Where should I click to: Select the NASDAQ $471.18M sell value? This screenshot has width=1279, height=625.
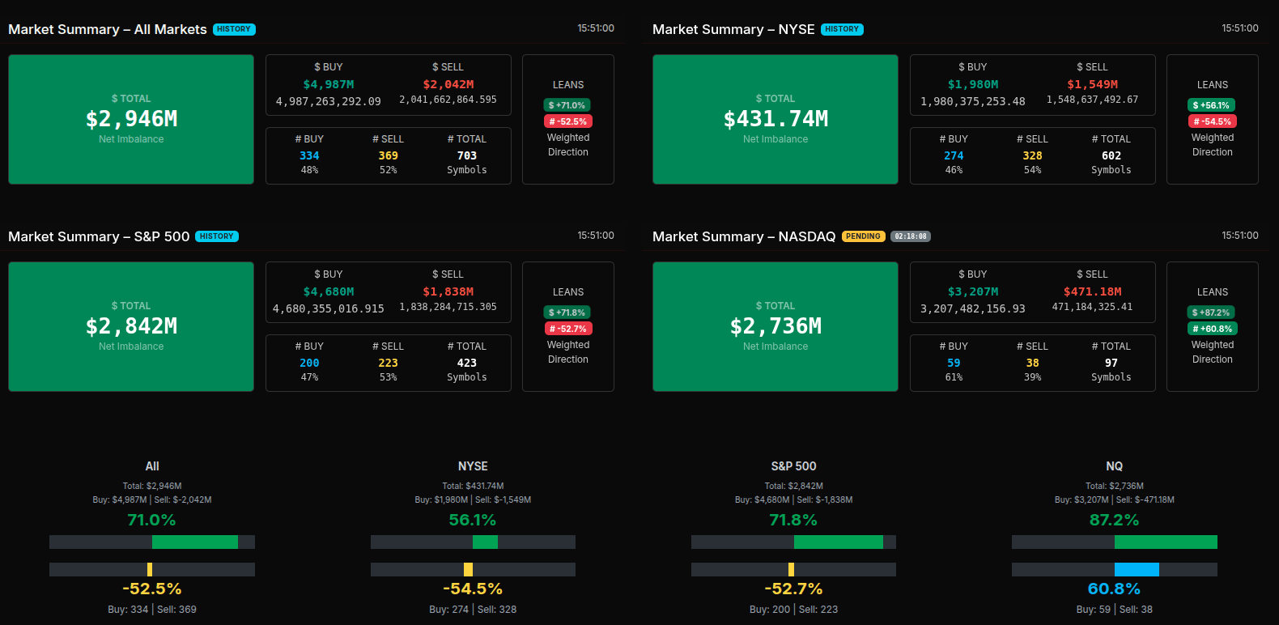pos(1092,291)
